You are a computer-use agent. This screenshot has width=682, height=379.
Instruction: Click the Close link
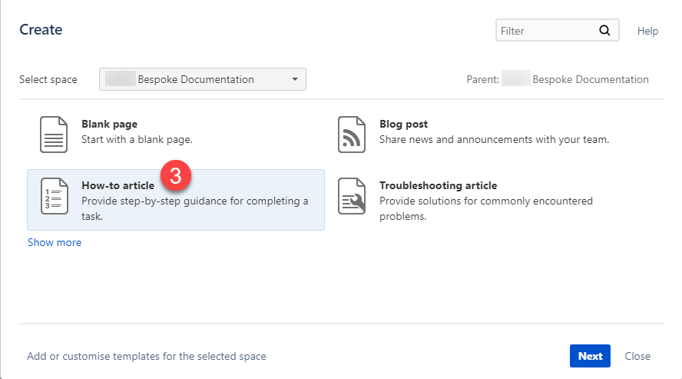point(637,356)
